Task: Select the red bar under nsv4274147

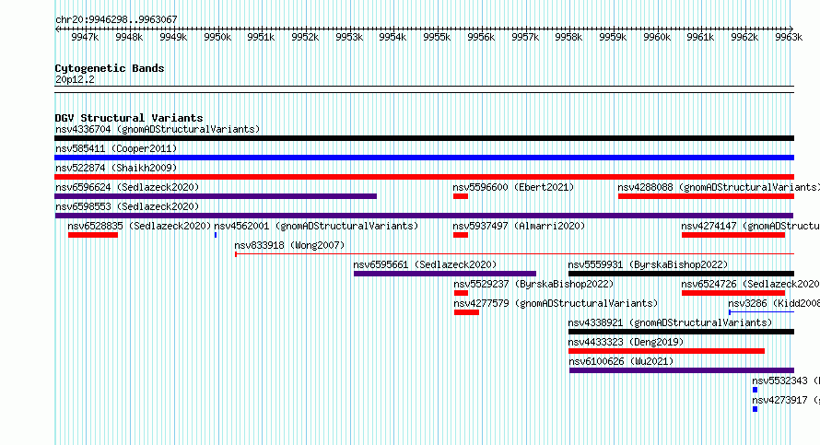Action: (733, 235)
